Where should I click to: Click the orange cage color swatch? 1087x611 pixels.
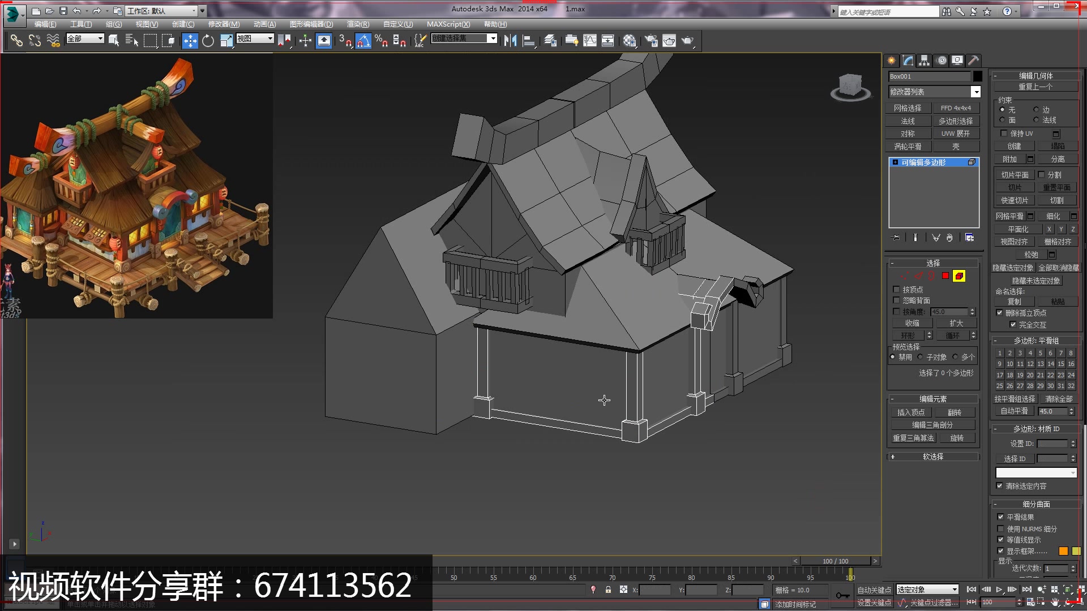[1063, 551]
